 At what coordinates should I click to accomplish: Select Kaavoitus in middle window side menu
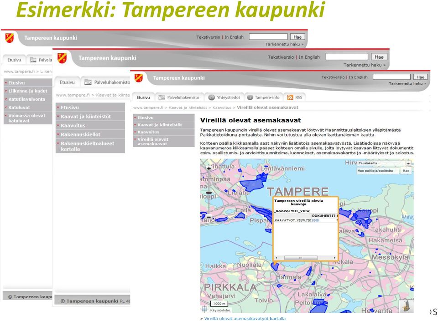pyautogui.click(x=90, y=125)
